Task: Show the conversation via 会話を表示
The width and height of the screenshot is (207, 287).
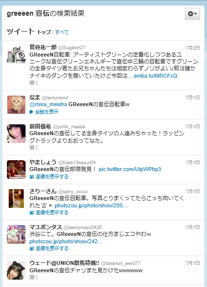Action: (47, 112)
